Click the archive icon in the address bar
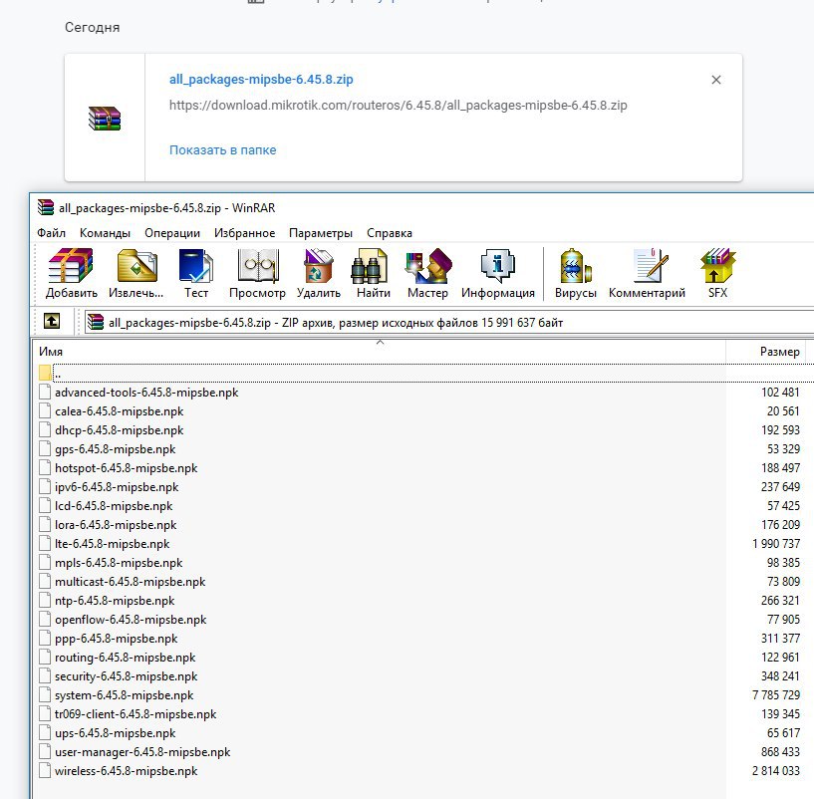The height and width of the screenshot is (799, 814). [96, 323]
